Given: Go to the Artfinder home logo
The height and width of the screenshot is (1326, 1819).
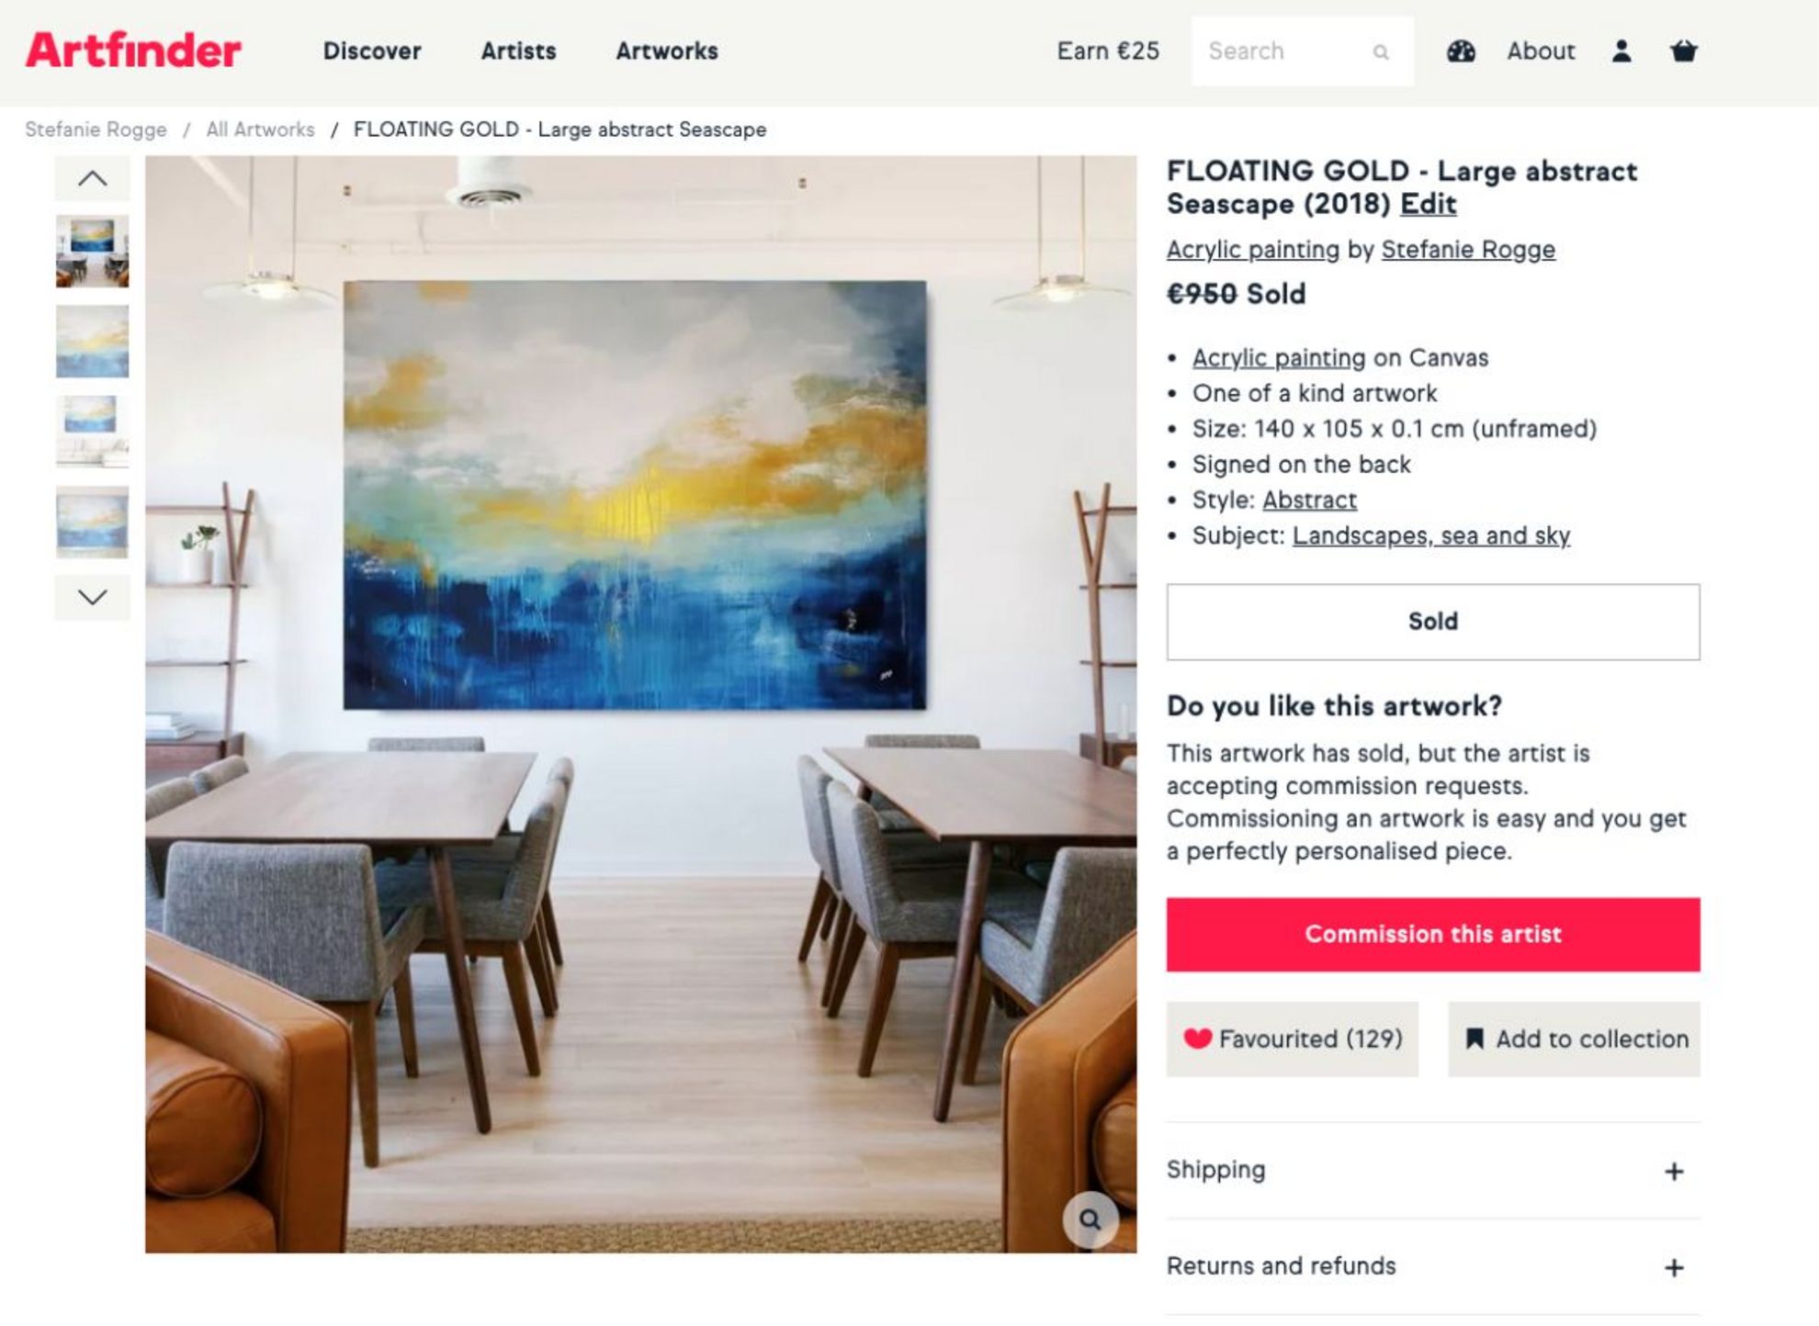Looking at the screenshot, I should 133,51.
